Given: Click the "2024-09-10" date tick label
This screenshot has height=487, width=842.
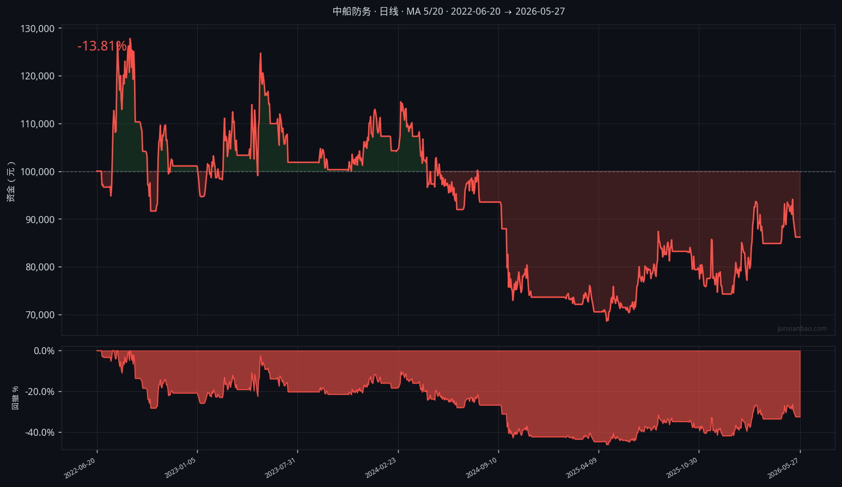Looking at the screenshot, I should pyautogui.click(x=481, y=468).
